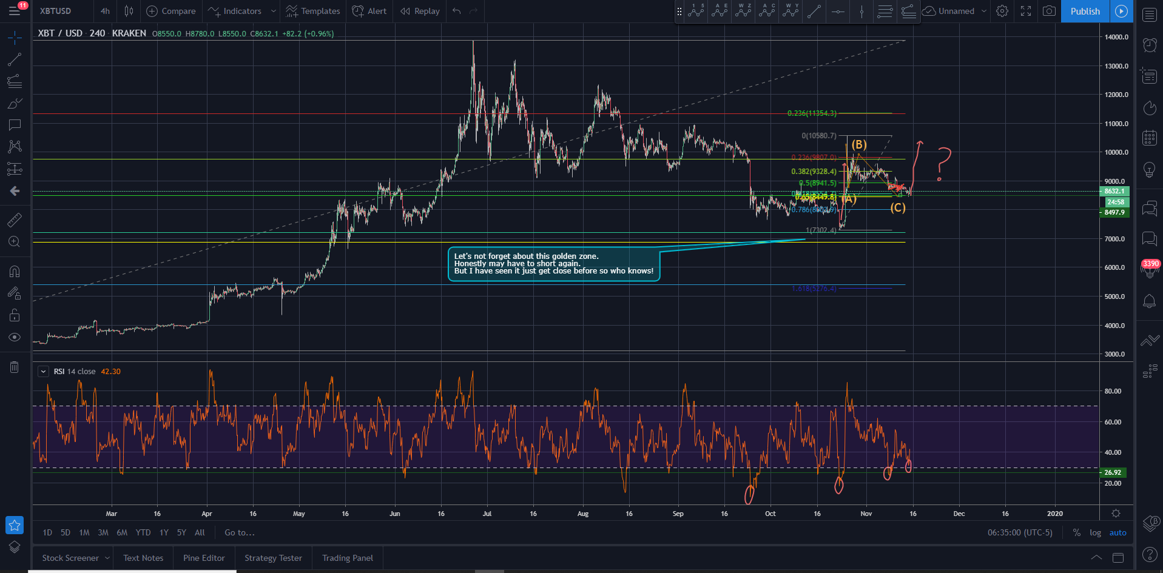Select vertical line tool in floating toolbar

coord(861,11)
